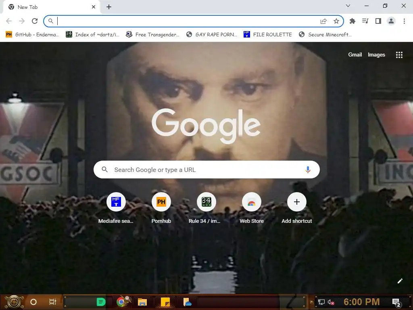Click the forward navigation arrow

(x=22, y=21)
